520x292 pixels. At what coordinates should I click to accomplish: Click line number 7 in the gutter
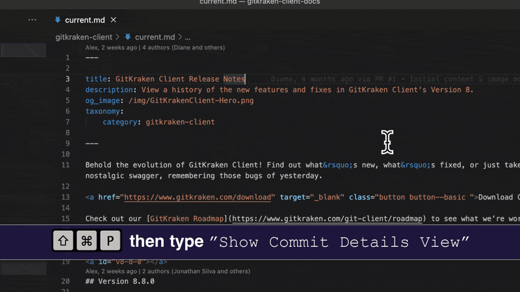click(x=67, y=122)
